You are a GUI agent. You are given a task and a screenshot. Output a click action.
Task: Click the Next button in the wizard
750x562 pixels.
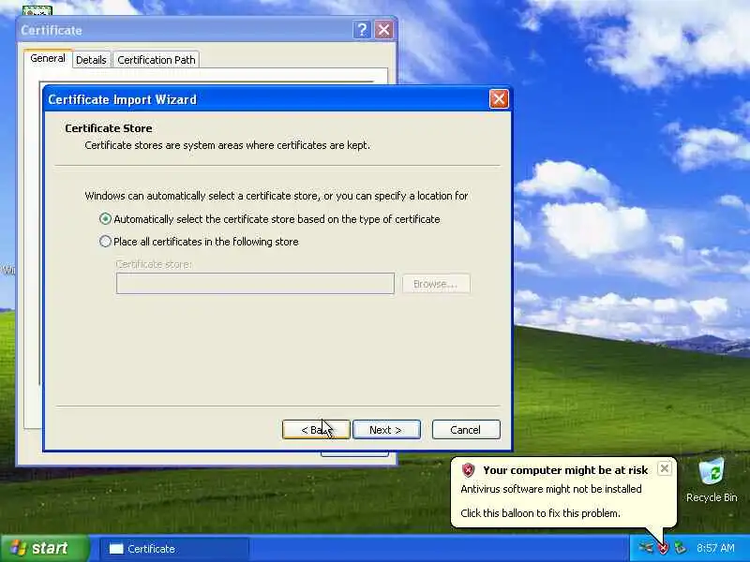pyautogui.click(x=386, y=430)
